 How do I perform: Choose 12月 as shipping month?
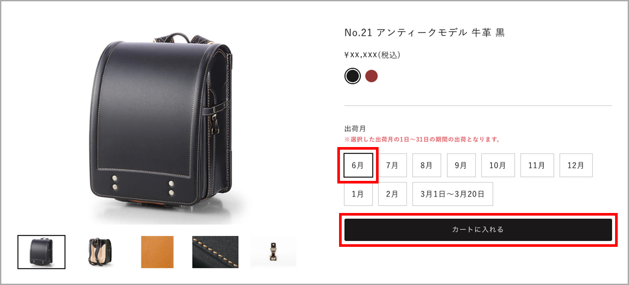point(576,165)
